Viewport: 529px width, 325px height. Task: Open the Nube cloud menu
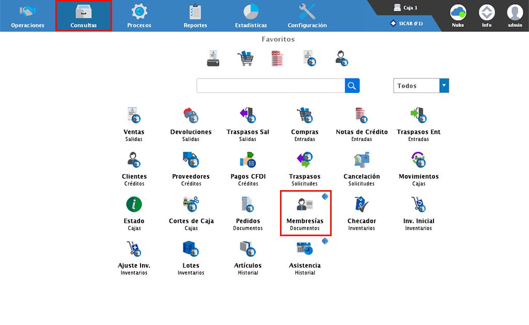pos(458,16)
